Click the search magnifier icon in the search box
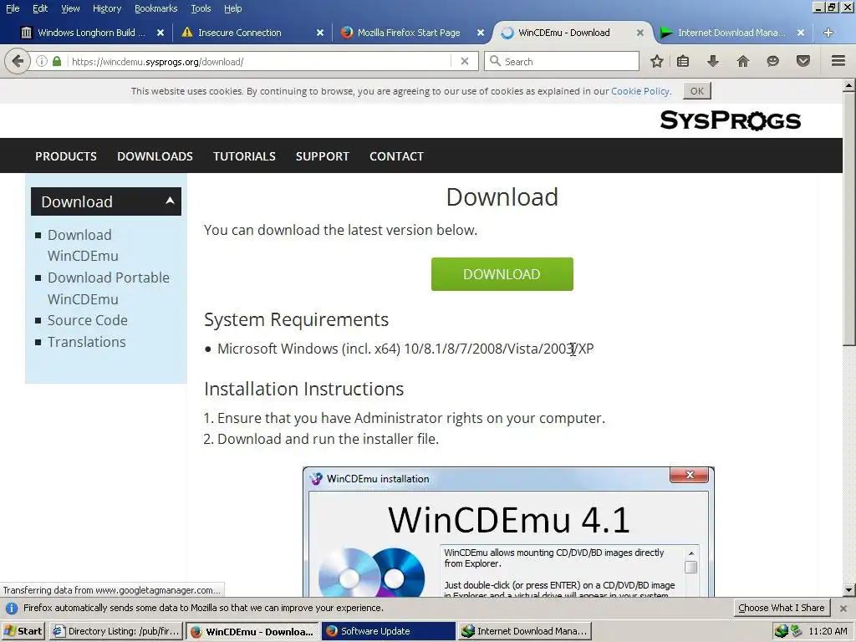This screenshot has height=642, width=856. [495, 61]
